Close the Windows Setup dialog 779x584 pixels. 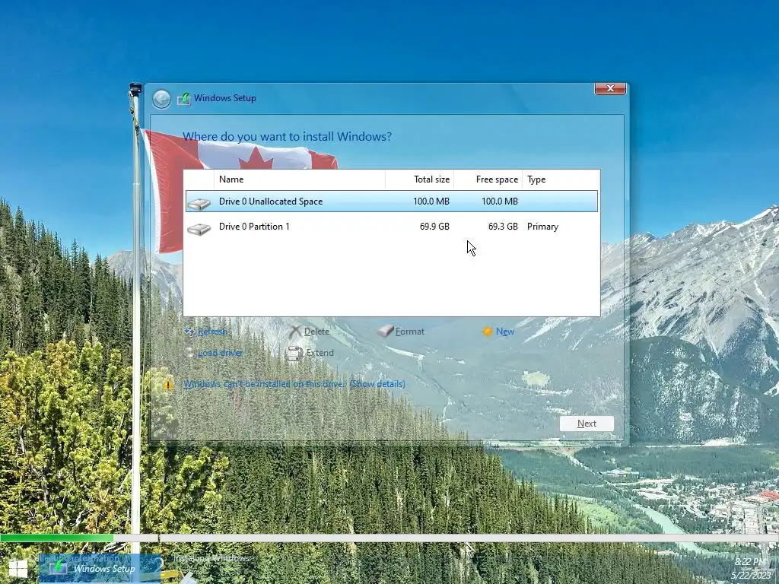610,88
